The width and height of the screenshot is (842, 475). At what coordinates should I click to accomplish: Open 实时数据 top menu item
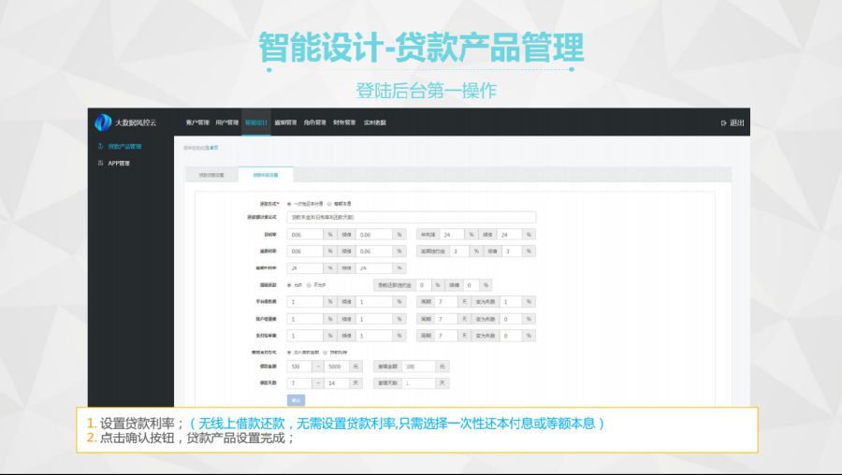click(x=374, y=122)
